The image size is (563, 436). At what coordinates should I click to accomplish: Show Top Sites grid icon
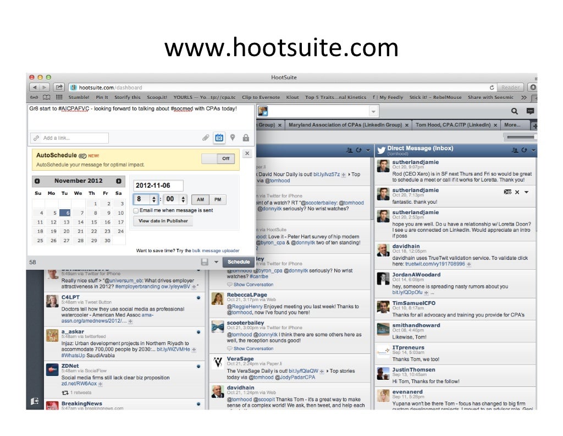click(x=59, y=97)
